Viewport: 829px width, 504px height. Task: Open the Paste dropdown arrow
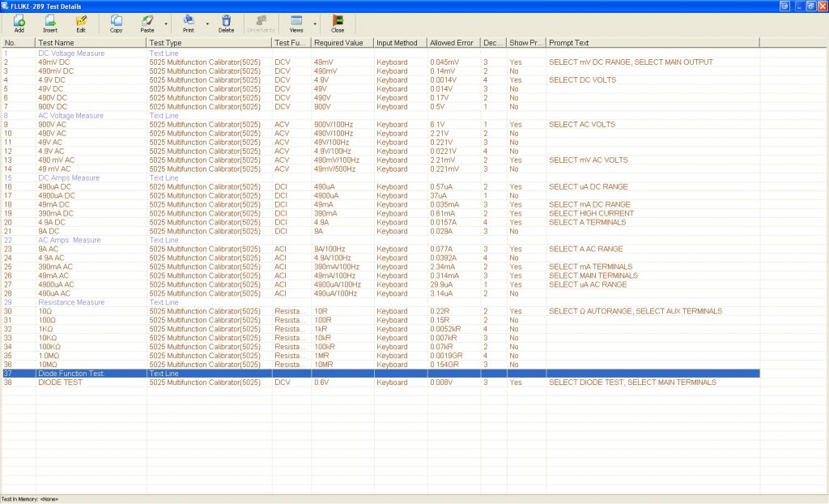[x=166, y=23]
